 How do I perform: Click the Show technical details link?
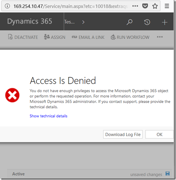pyautogui.click(x=49, y=116)
